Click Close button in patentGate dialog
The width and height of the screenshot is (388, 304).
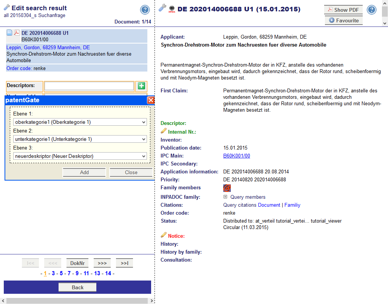pos(131,172)
